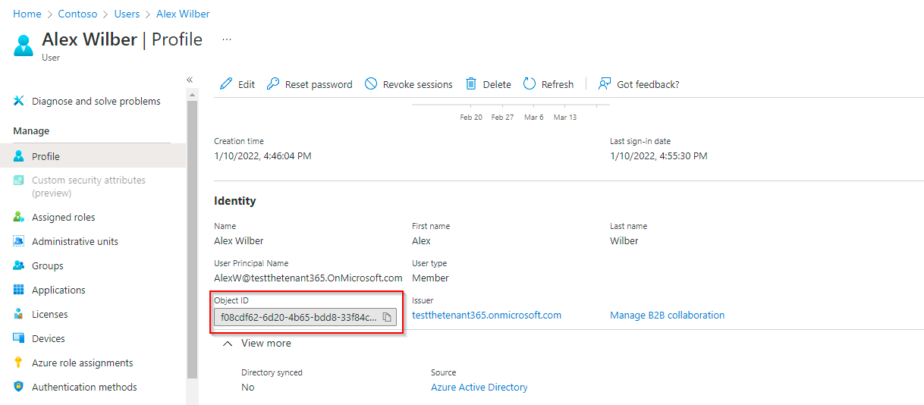Screen dimensions: 924x405
Task: Click the Licenses sidebar icon
Action: [x=19, y=314]
